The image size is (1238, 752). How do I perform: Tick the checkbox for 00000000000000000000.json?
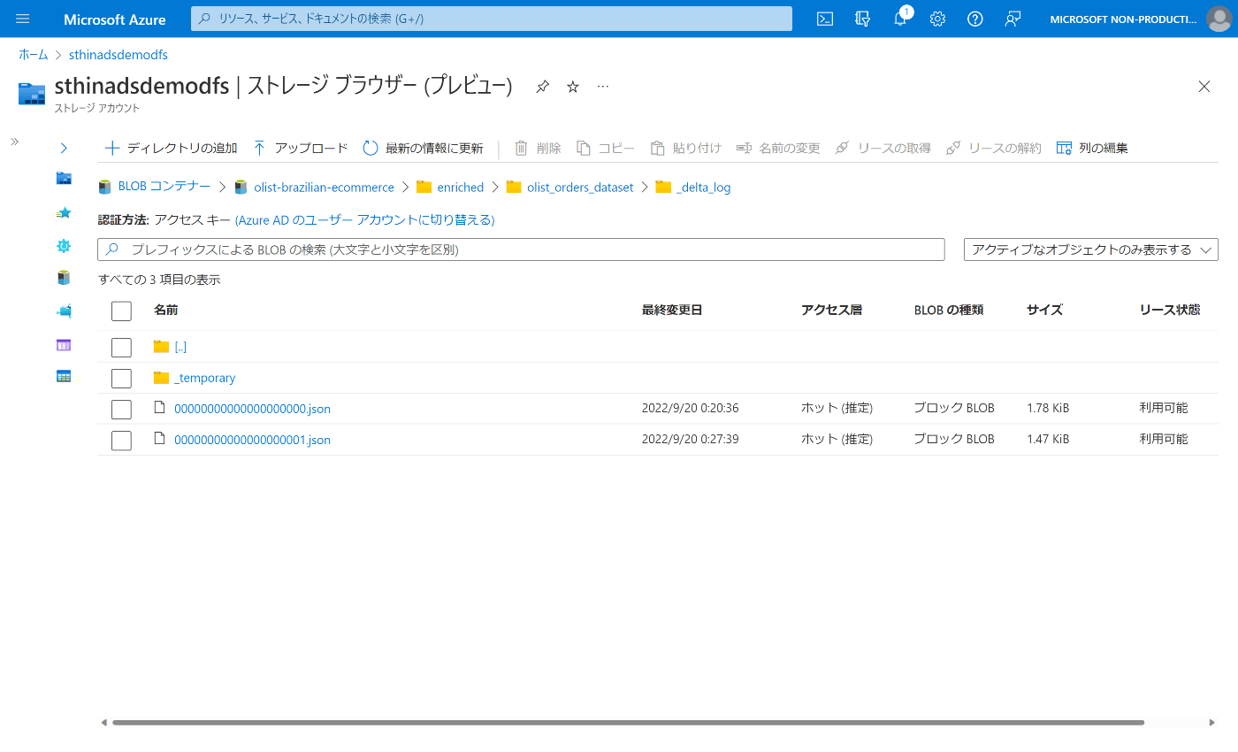pyautogui.click(x=121, y=409)
